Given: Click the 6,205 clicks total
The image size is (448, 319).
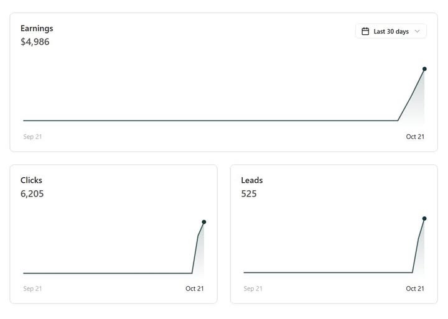Looking at the screenshot, I should [x=32, y=193].
